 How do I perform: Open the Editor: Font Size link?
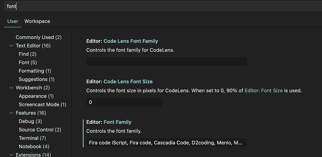(263, 91)
